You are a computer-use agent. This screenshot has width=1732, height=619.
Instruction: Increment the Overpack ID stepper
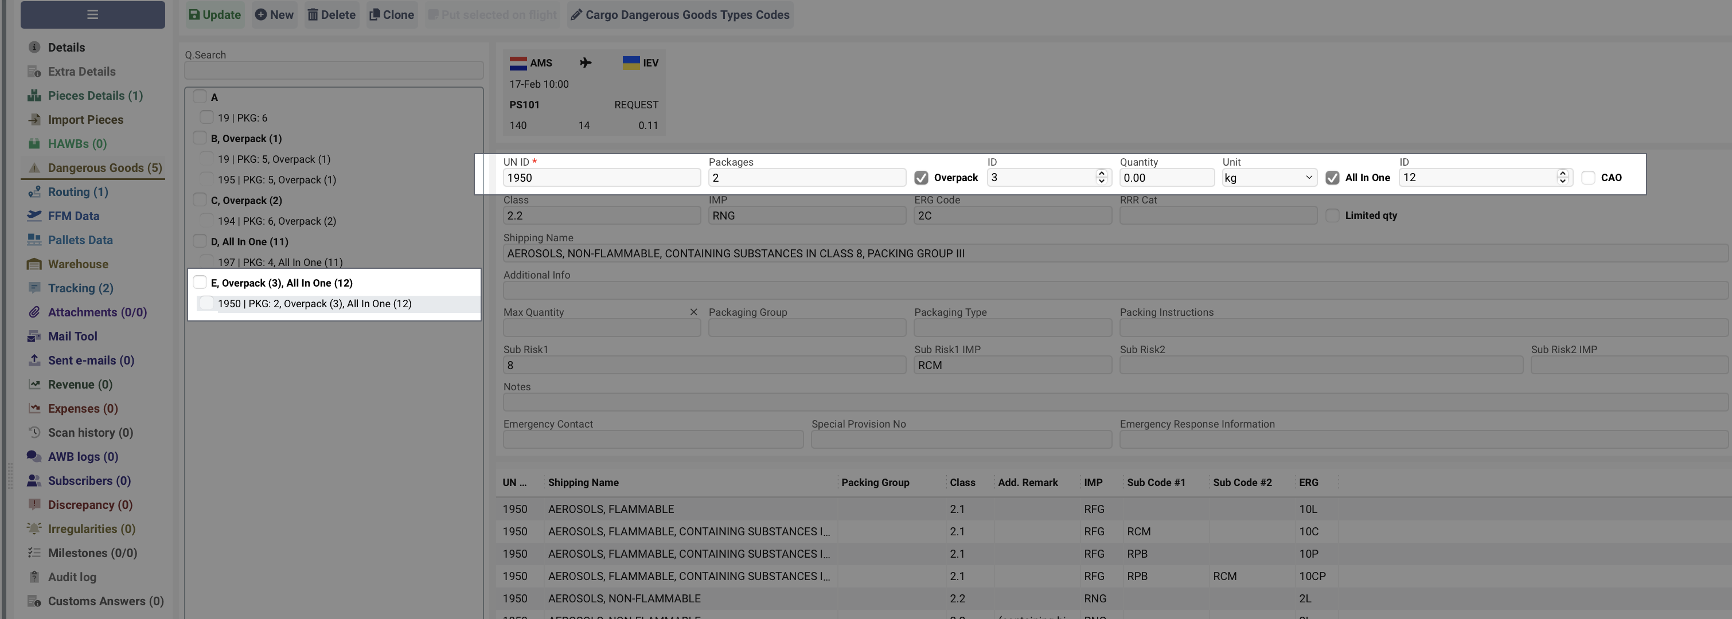[1101, 174]
